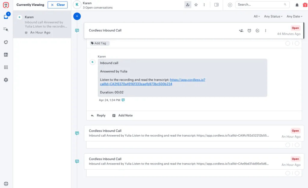The height and width of the screenshot is (188, 308).
Task: Open the All filter dropdown
Action: pyautogui.click(x=257, y=17)
